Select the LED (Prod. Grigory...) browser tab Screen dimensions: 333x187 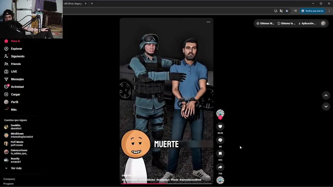pos(73,4)
